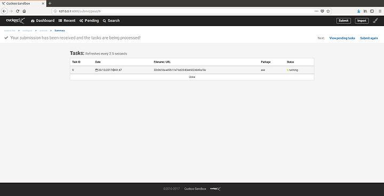The width and height of the screenshot is (384, 196).
Task: Open the browser hamburger menu
Action: [x=380, y=11]
